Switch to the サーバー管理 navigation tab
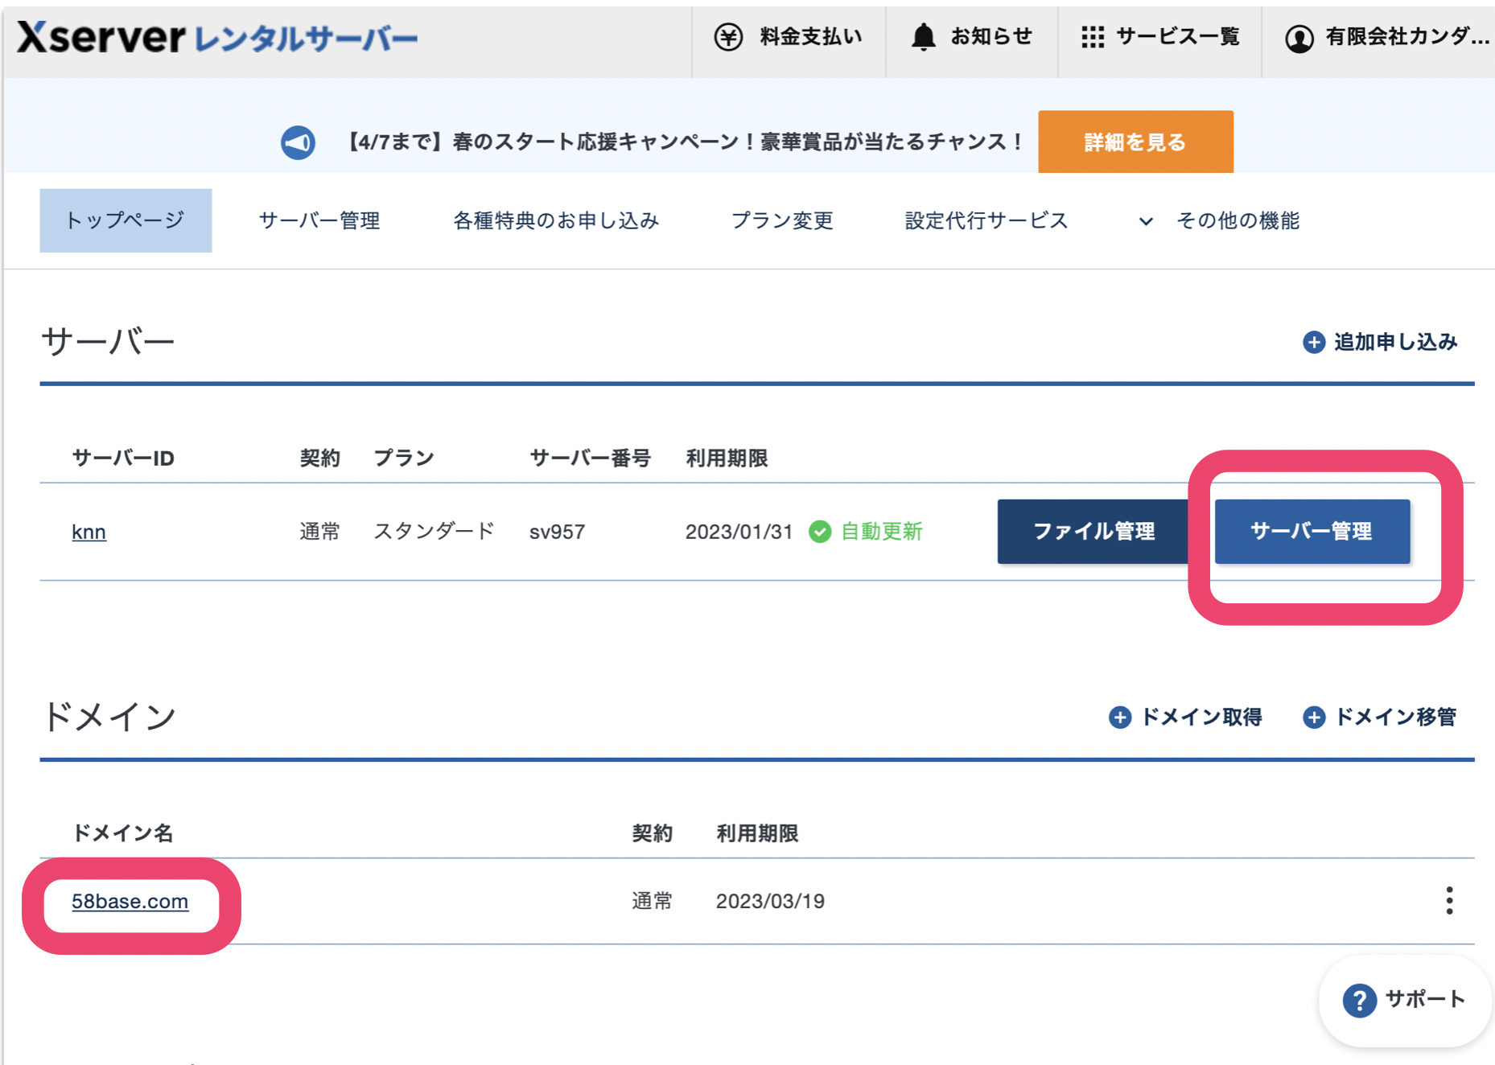 (319, 220)
